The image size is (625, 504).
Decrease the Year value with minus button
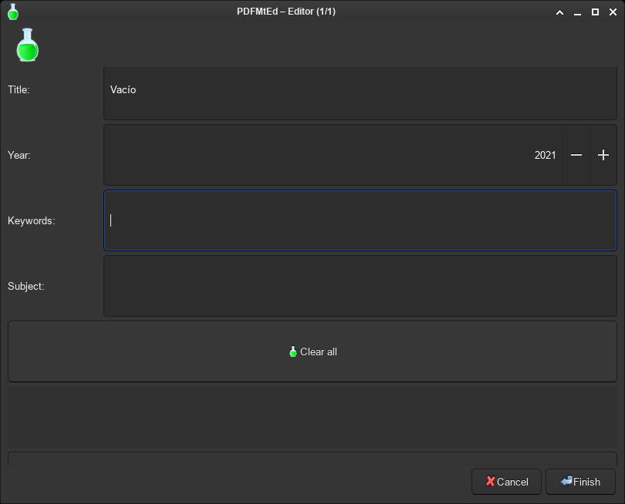576,155
